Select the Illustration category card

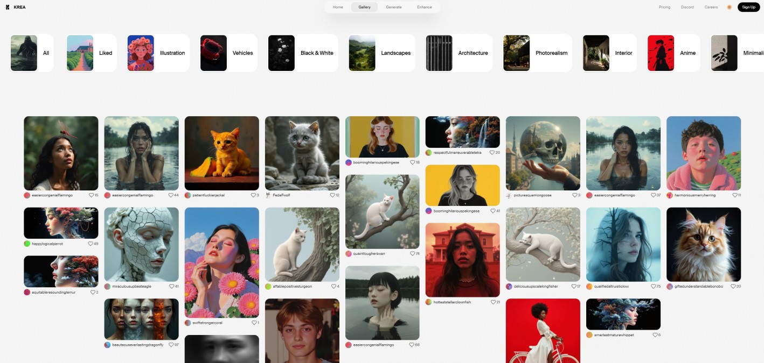point(158,53)
